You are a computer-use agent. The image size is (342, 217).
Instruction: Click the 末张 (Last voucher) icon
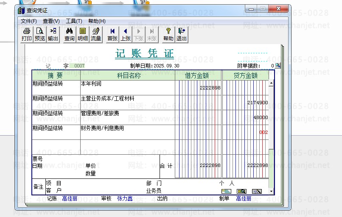coord(152,34)
